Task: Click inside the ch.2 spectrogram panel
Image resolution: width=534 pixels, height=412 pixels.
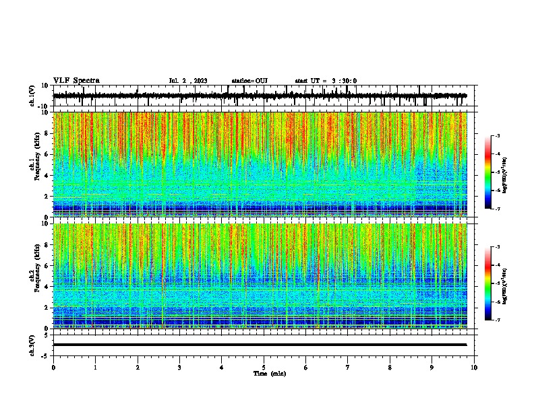Action: (260, 276)
